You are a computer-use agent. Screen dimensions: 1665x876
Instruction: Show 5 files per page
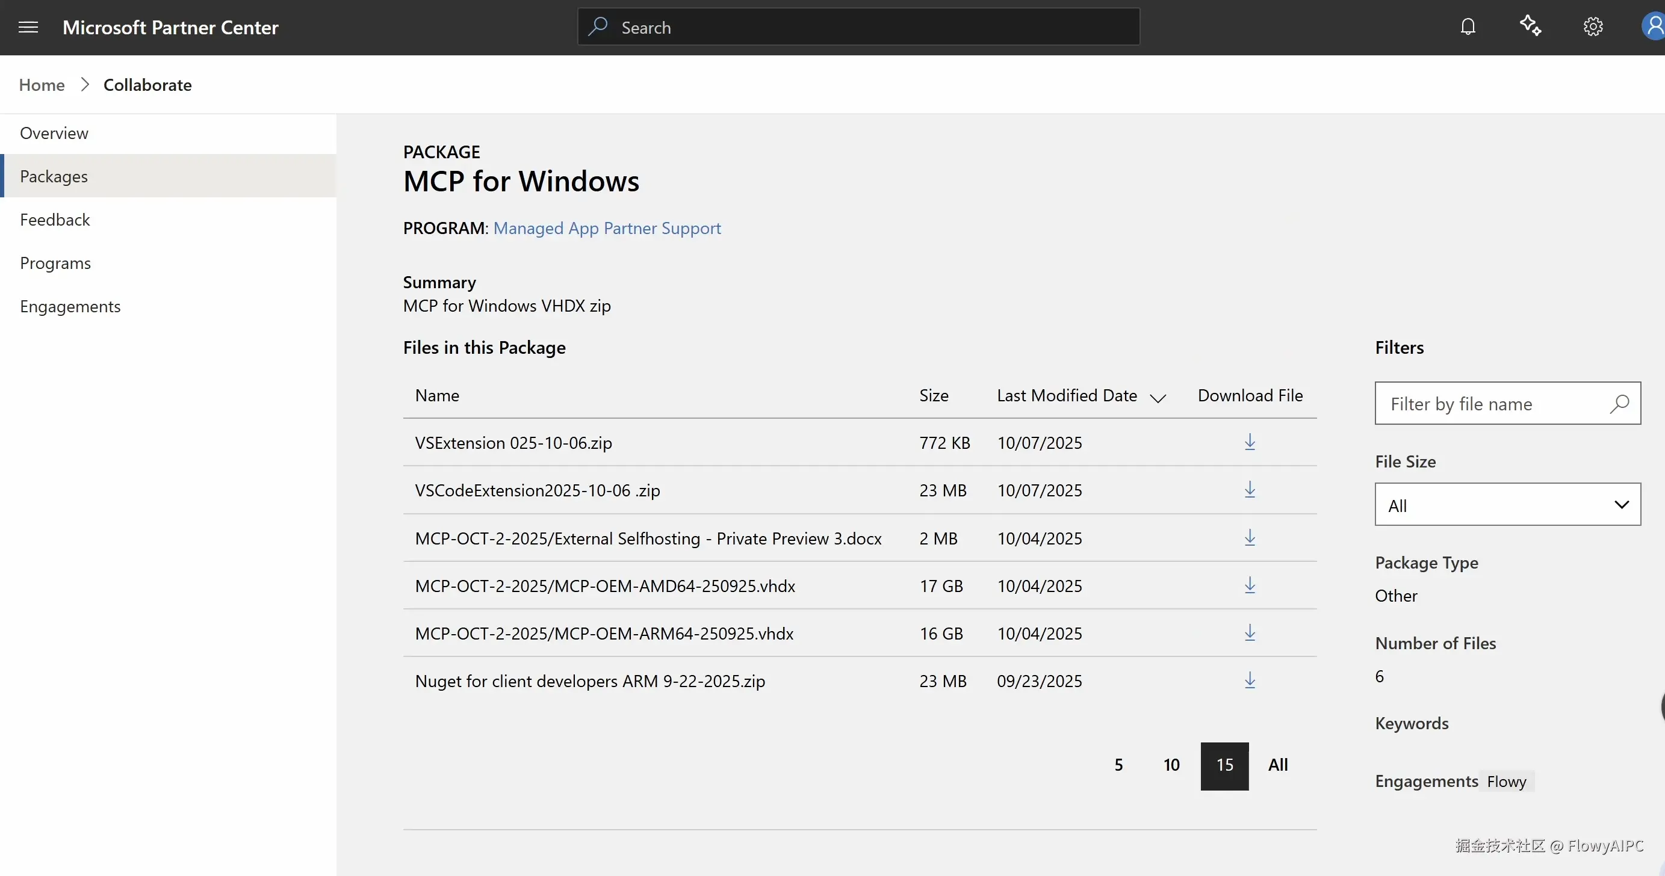point(1118,765)
